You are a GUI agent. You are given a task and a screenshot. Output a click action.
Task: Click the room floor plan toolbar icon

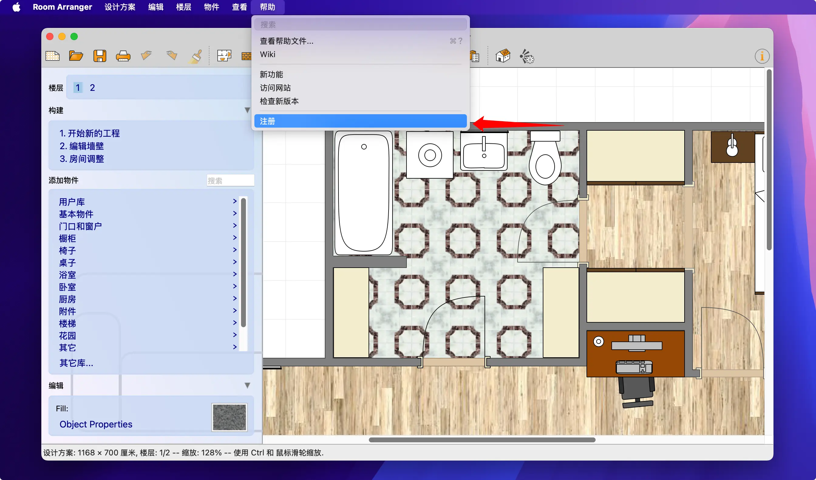pos(224,56)
